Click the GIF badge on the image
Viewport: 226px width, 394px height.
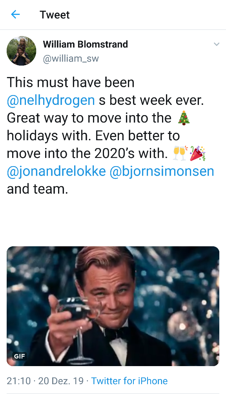[x=18, y=356]
